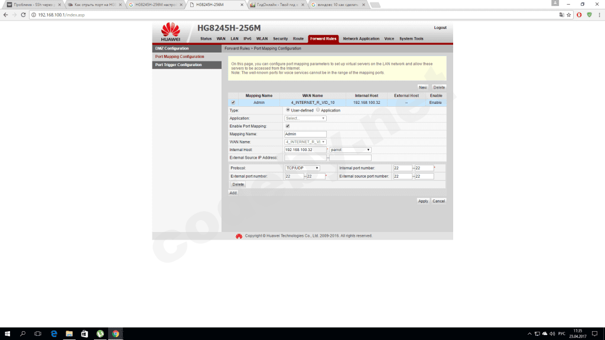Open the Application Select dropdown
Image resolution: width=605 pixels, height=340 pixels.
pyautogui.click(x=305, y=118)
